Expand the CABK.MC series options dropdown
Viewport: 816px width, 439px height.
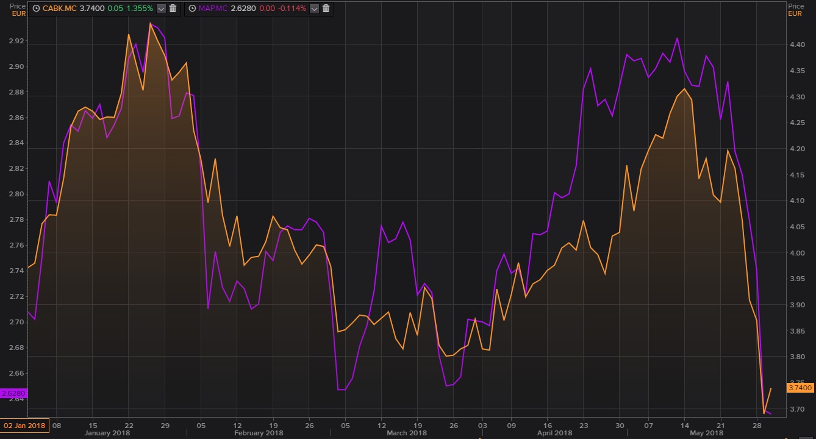161,9
